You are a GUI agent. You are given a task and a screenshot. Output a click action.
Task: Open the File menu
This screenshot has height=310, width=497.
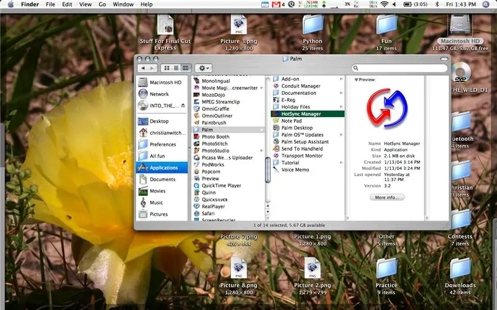pyautogui.click(x=50, y=4)
